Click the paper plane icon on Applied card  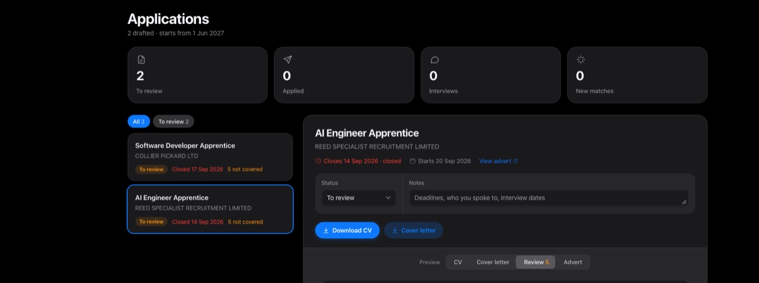point(287,60)
